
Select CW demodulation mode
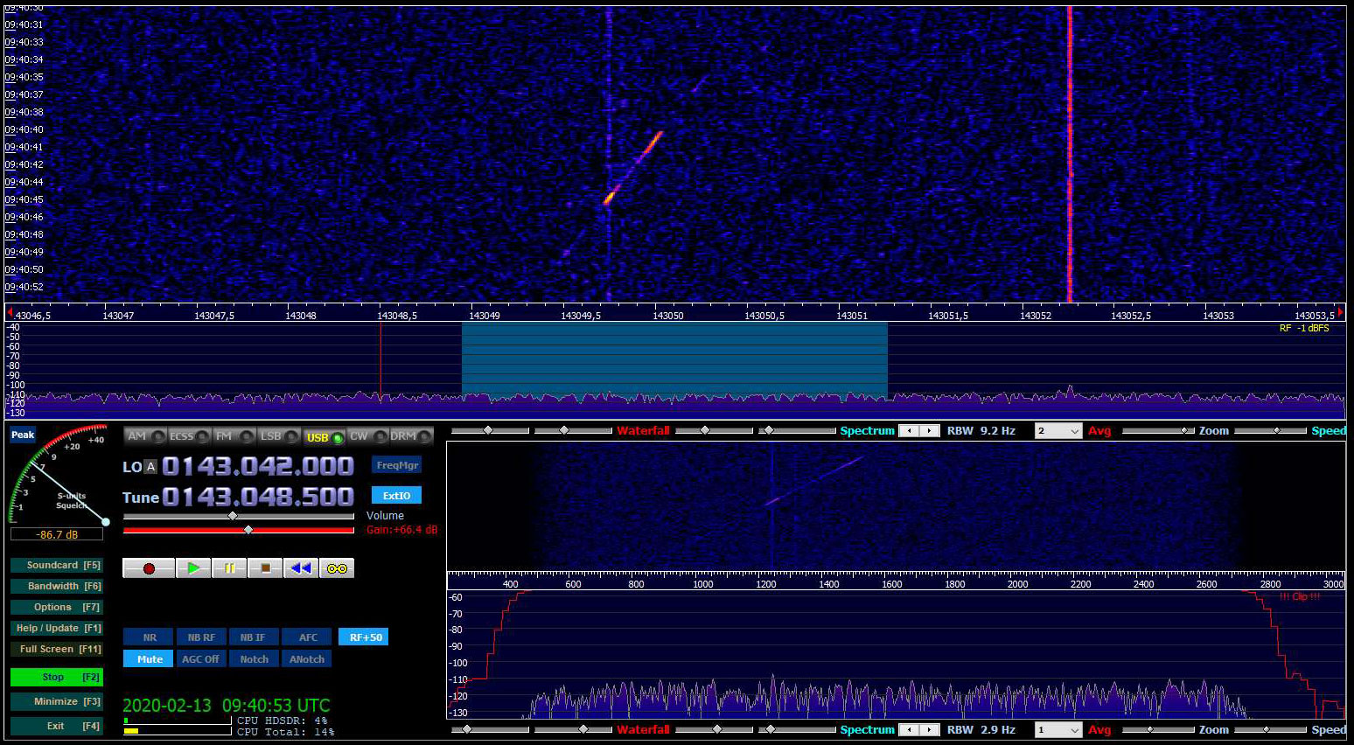tap(367, 436)
